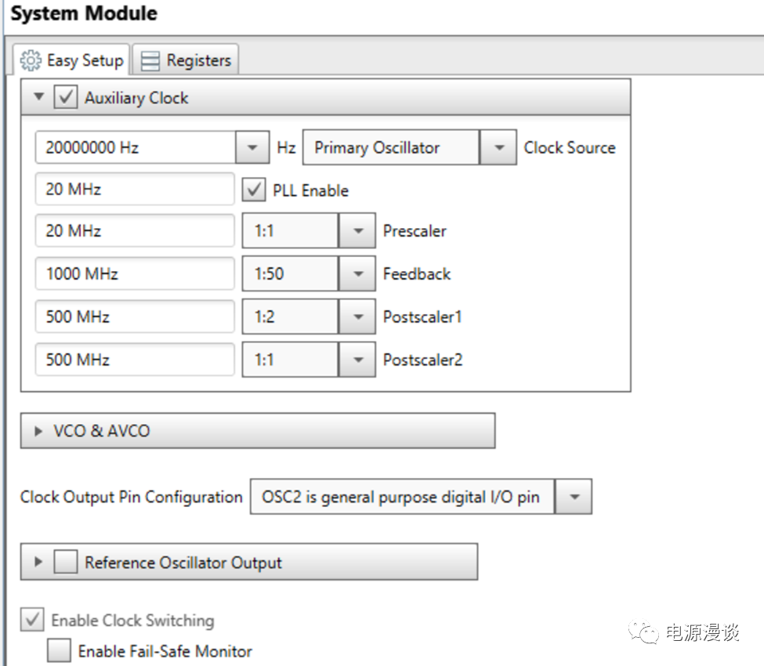Open the Registers tab

pyautogui.click(x=186, y=60)
